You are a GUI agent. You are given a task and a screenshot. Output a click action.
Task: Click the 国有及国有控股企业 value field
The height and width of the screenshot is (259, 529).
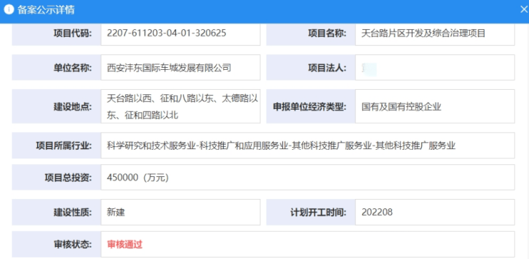click(435, 106)
